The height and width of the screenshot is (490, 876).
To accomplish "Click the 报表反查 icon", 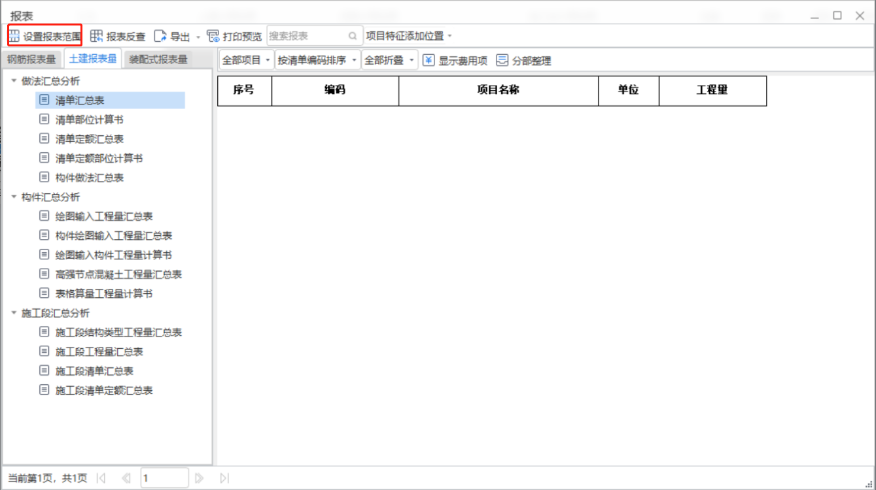I will coord(96,36).
